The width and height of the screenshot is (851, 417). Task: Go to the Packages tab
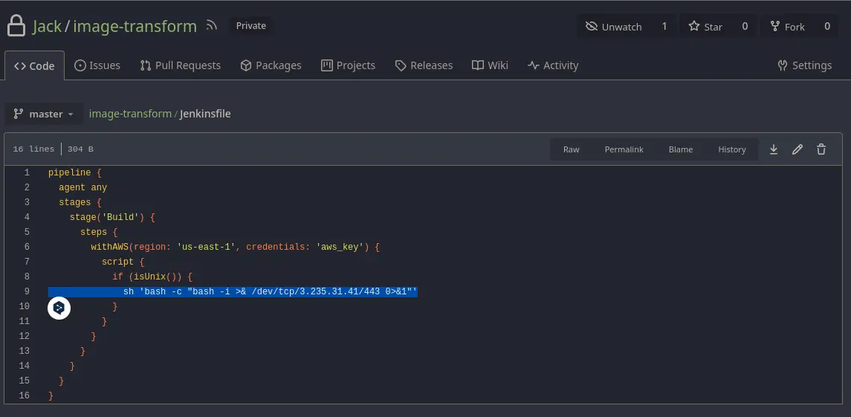[271, 65]
